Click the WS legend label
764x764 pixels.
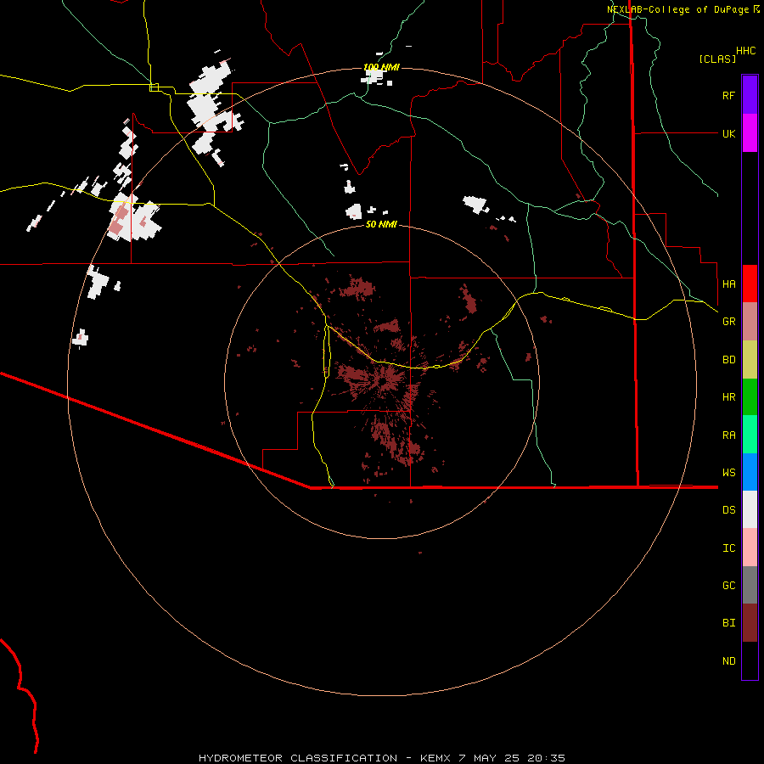(728, 473)
